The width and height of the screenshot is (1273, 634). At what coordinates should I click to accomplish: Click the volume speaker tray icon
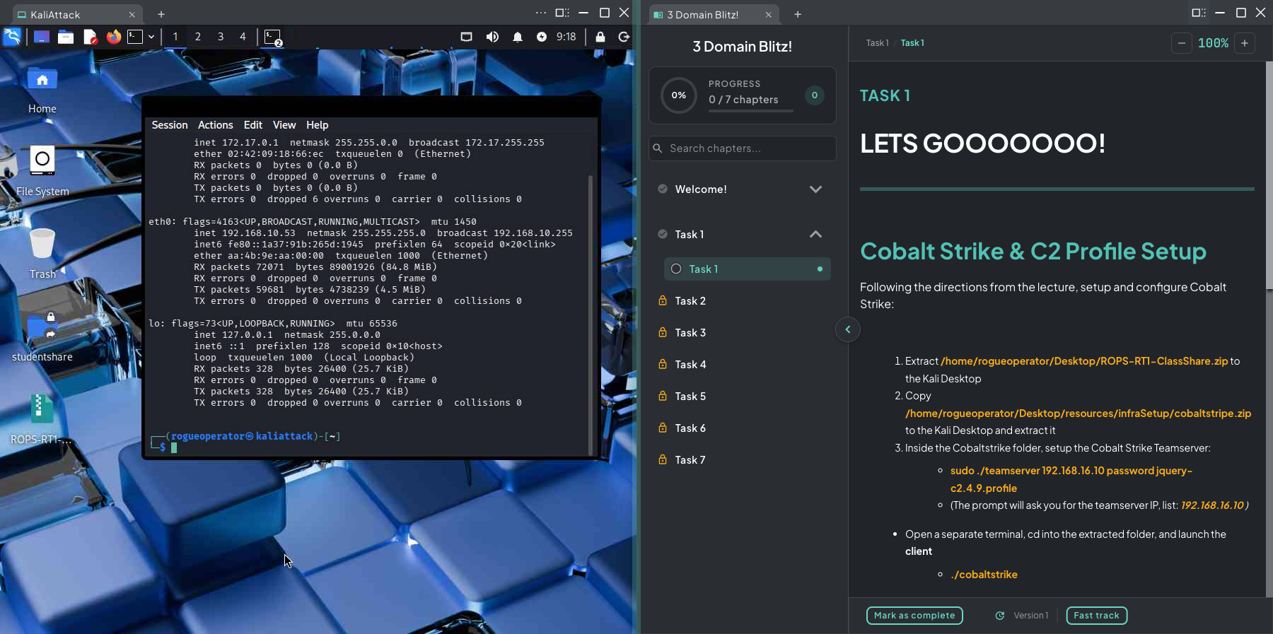tap(492, 37)
